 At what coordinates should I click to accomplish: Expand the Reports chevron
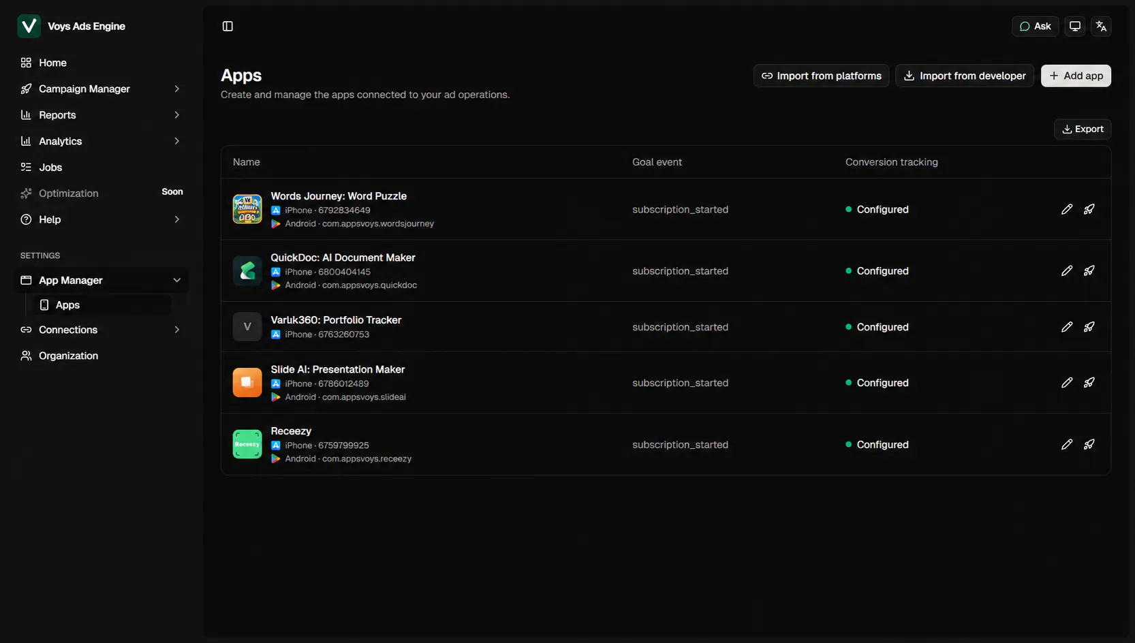pyautogui.click(x=177, y=115)
